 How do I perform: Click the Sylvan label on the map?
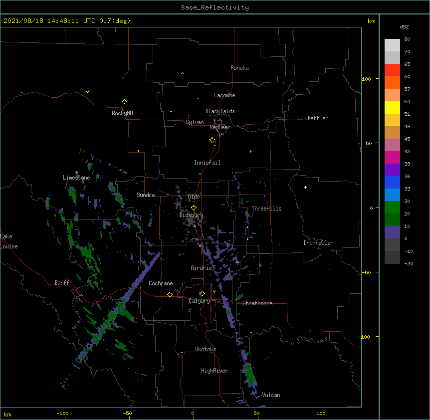195,122
